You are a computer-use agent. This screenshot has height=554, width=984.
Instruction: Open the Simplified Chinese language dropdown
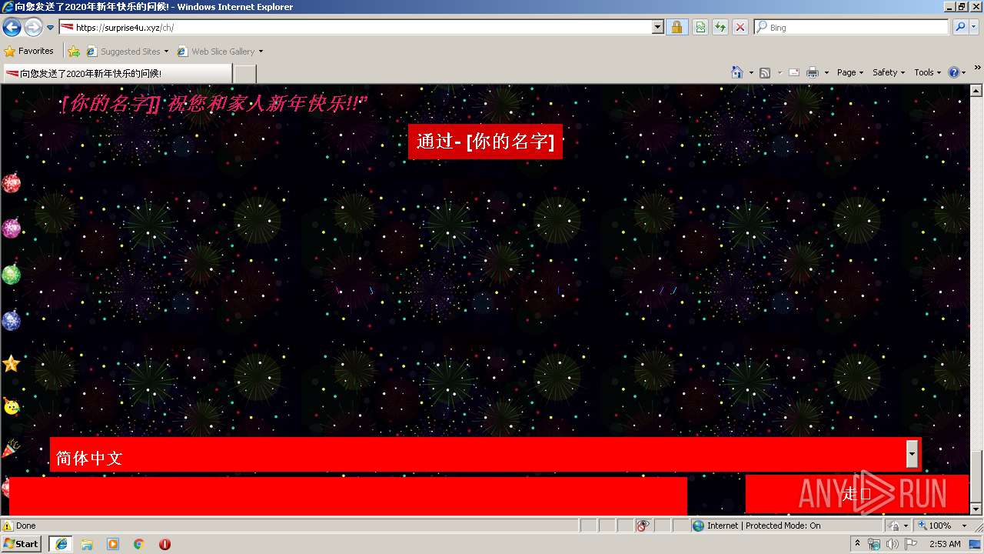click(x=485, y=455)
